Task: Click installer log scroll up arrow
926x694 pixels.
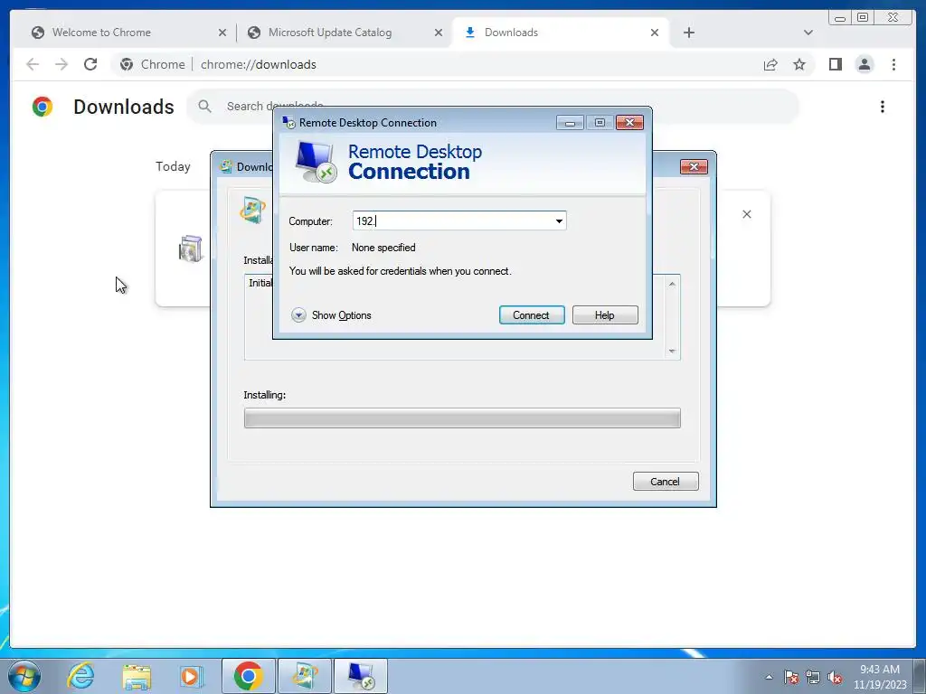Action: coord(672,284)
